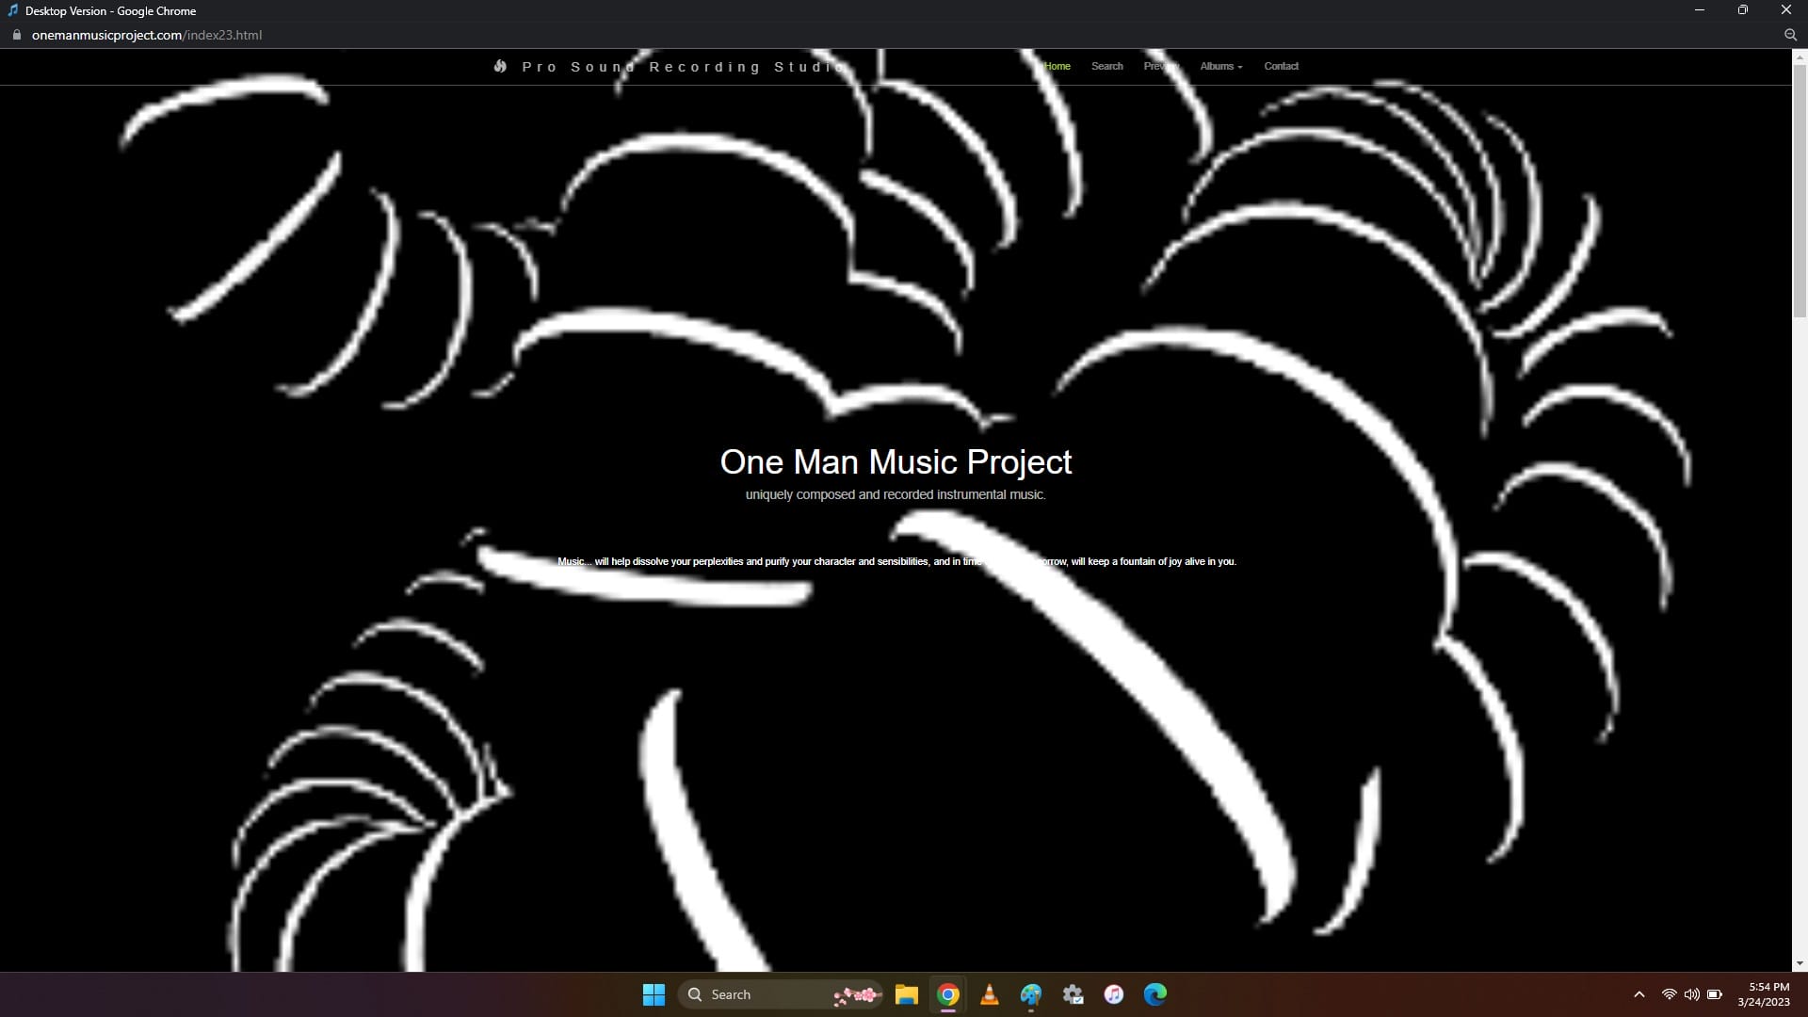1808x1017 pixels.
Task: Click the taskbar Search box
Action: 763,994
